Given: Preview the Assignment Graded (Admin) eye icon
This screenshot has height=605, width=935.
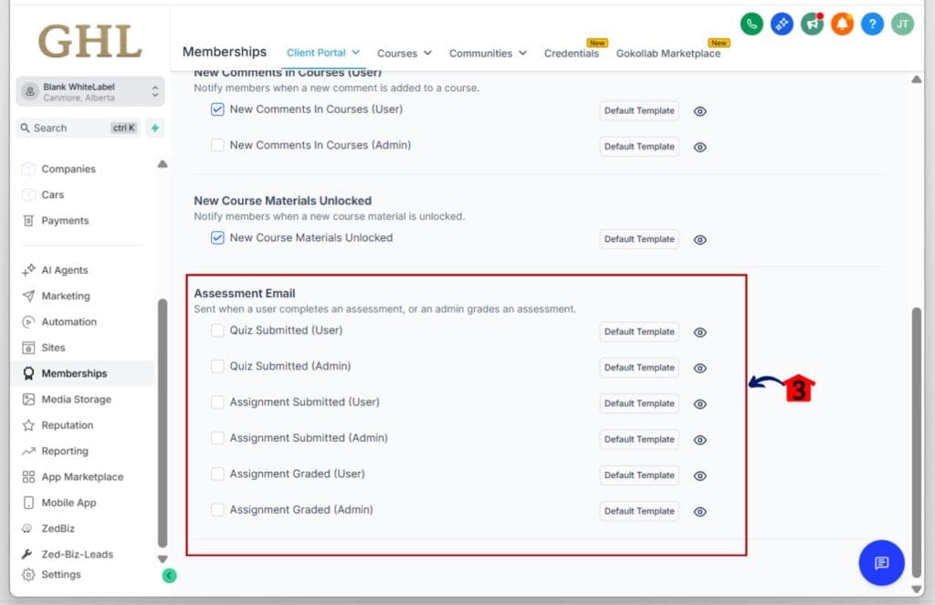Looking at the screenshot, I should [x=700, y=512].
